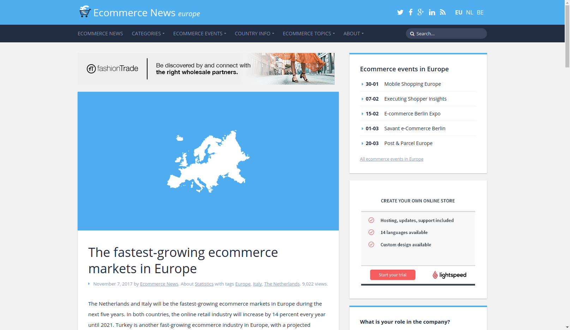Click the Start your trial button

tap(392, 275)
